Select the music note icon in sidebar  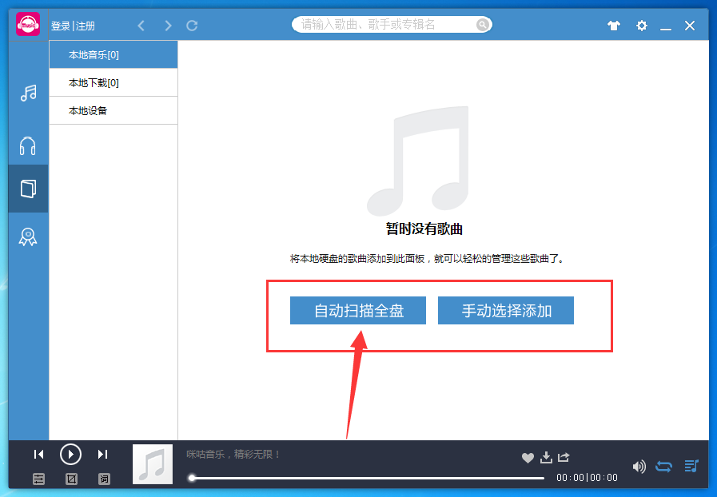click(x=27, y=93)
